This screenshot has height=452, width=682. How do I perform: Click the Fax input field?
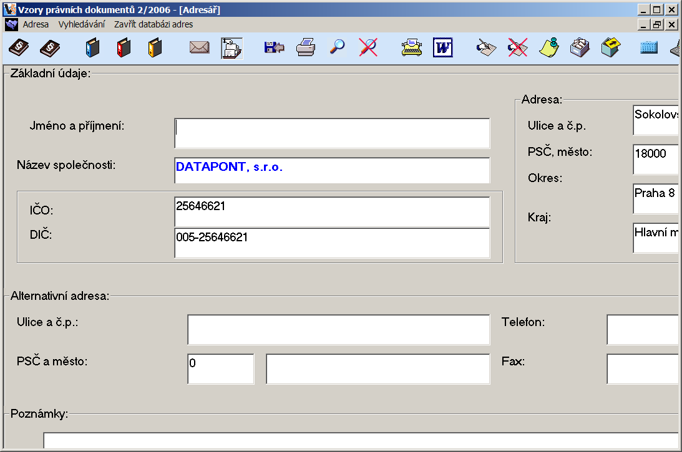[x=643, y=368]
